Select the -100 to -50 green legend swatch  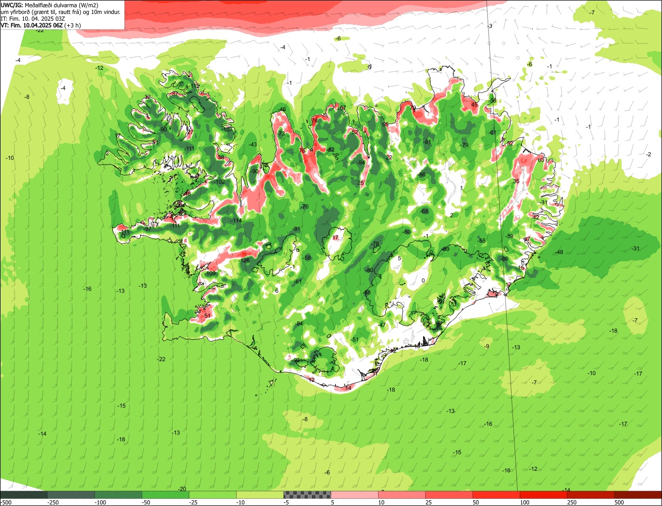pos(118,495)
